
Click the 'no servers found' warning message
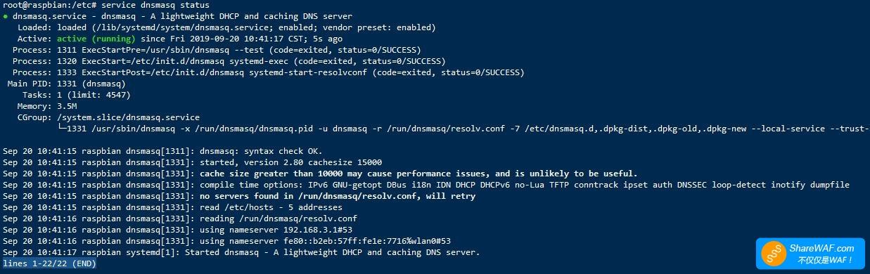[338, 196]
